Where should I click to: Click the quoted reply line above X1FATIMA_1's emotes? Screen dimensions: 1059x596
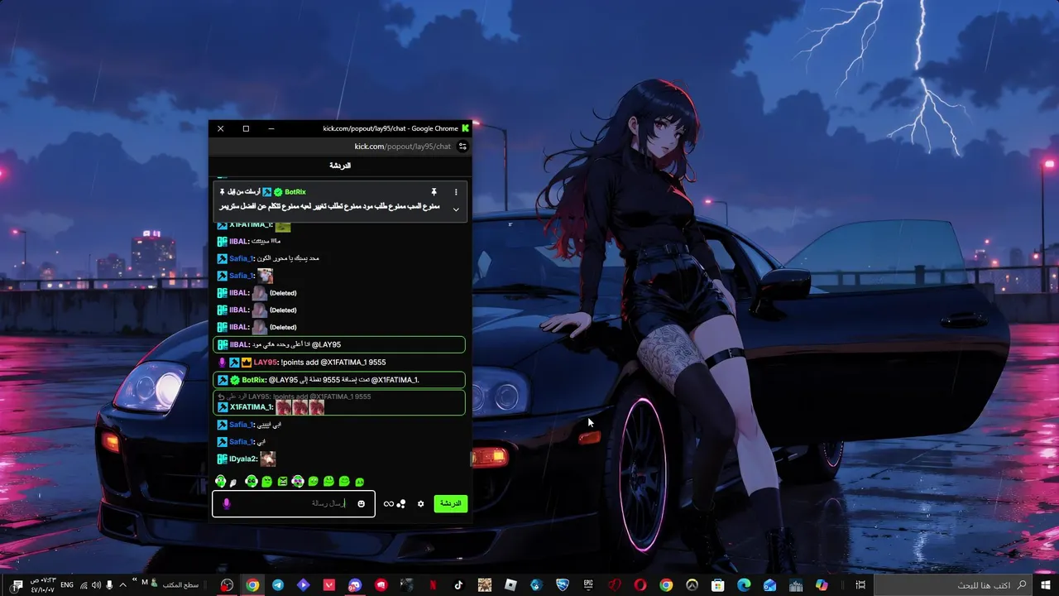(294, 397)
